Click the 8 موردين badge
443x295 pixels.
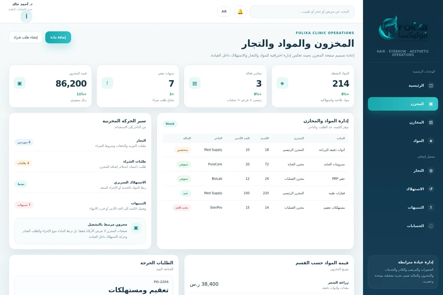point(24,142)
